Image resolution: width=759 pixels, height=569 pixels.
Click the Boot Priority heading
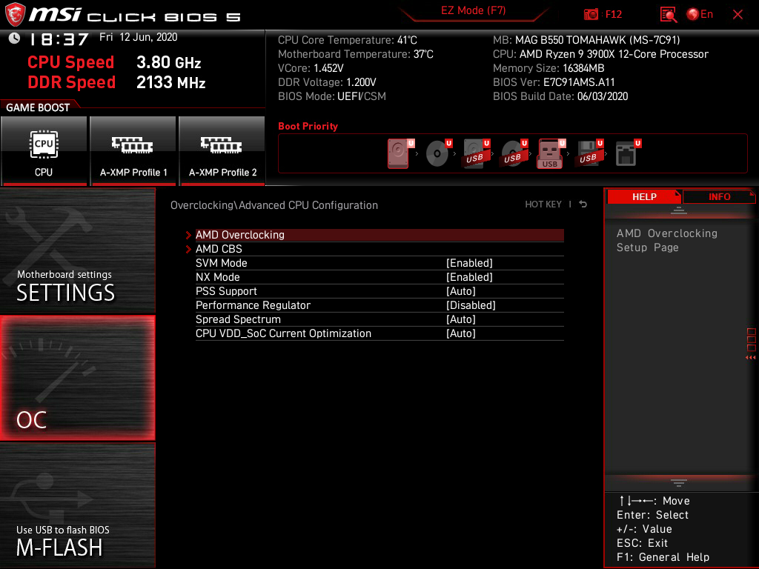click(x=308, y=126)
